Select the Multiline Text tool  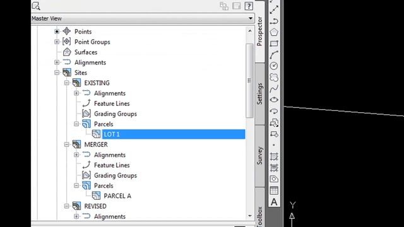(x=274, y=202)
